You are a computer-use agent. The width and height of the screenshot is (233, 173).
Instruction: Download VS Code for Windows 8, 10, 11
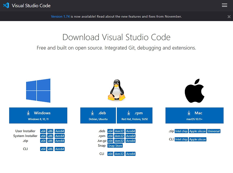pos(38,115)
